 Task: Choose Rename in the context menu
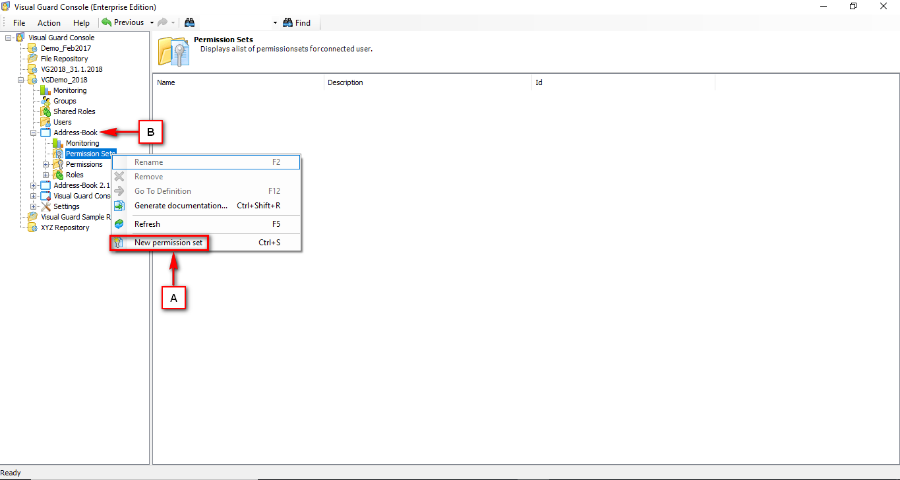tap(206, 162)
